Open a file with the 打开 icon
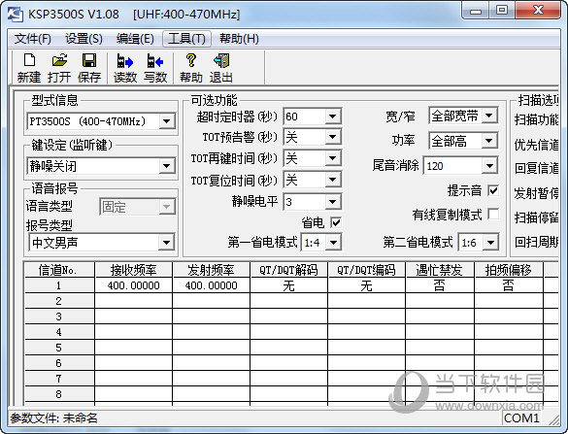 tap(59, 68)
